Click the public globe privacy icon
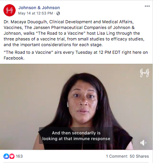Image resolution: width=153 pixels, height=163 pixels. tap(58, 13)
